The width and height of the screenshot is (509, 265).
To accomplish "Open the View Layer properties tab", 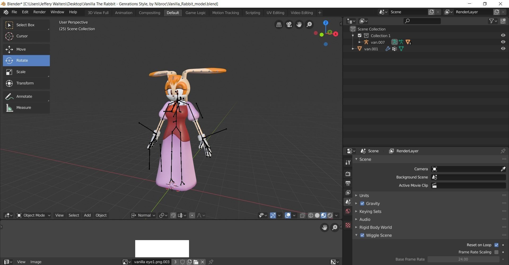I will (x=348, y=192).
